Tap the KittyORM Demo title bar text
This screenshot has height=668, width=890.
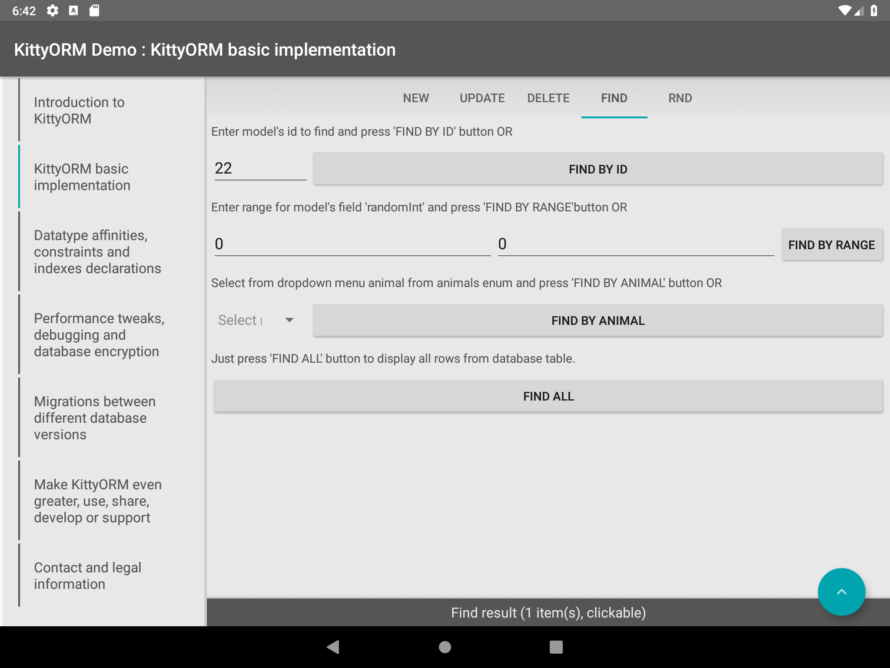205,50
